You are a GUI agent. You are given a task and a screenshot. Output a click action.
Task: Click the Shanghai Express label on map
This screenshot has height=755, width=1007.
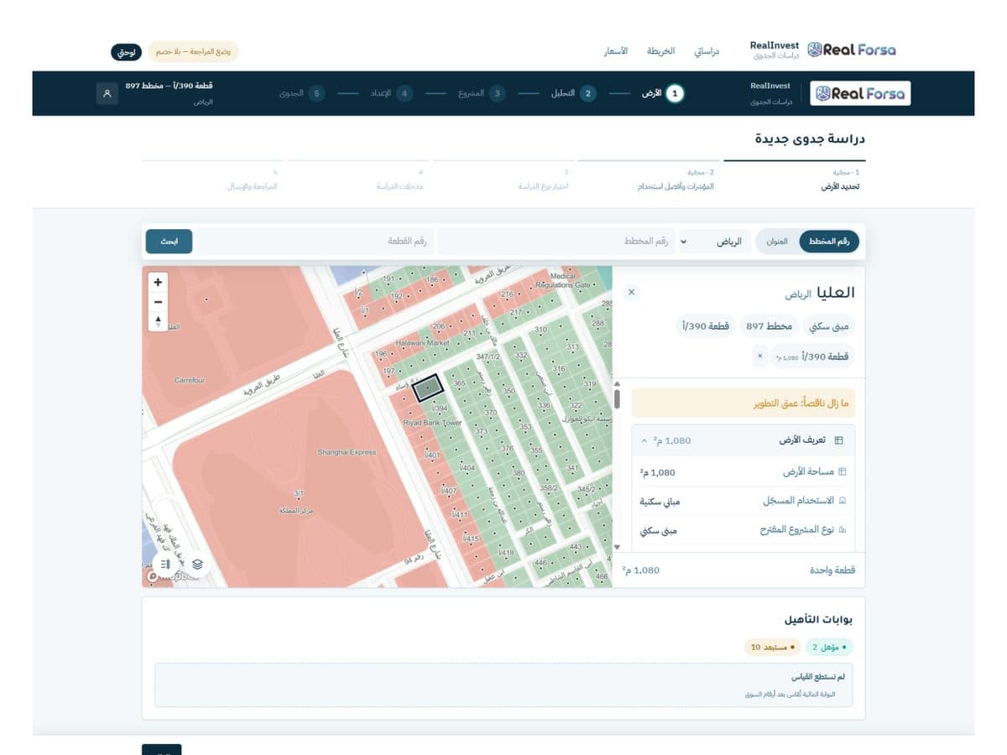tap(347, 452)
